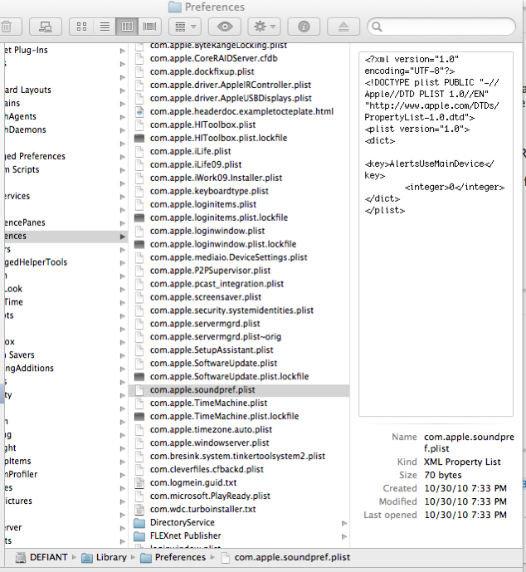The width and height of the screenshot is (526, 572).
Task: Switch to list view
Action: [105, 27]
